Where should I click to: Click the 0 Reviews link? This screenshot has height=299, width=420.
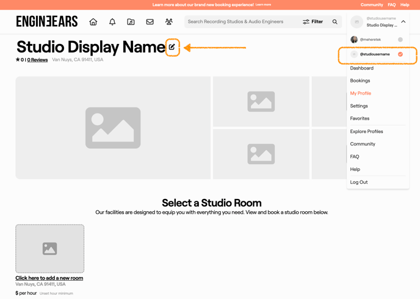(37, 60)
